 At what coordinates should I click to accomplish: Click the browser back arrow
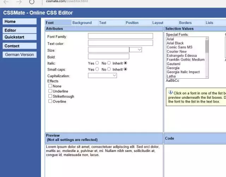(x=6, y=2)
